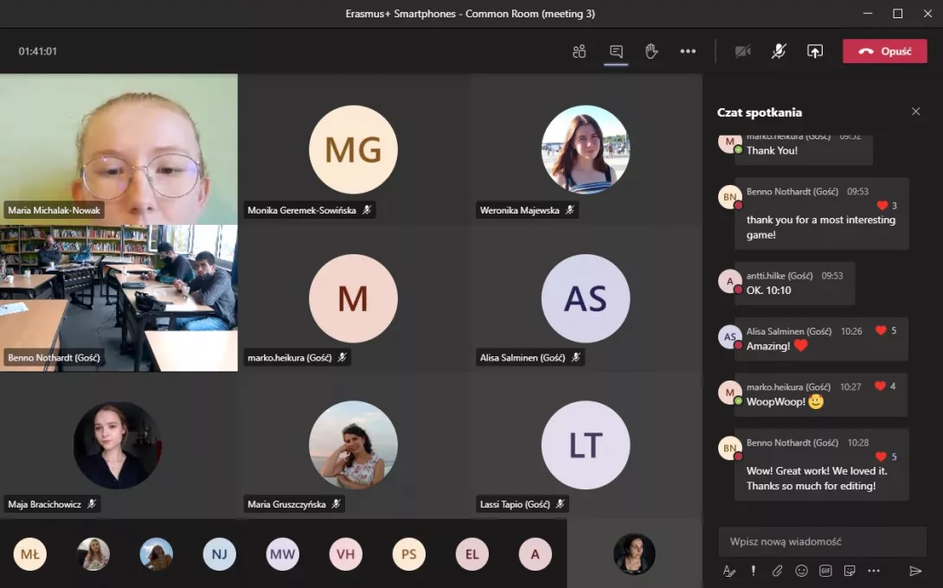Toggle the microphone mute button
Image resolution: width=943 pixels, height=588 pixels.
(779, 51)
